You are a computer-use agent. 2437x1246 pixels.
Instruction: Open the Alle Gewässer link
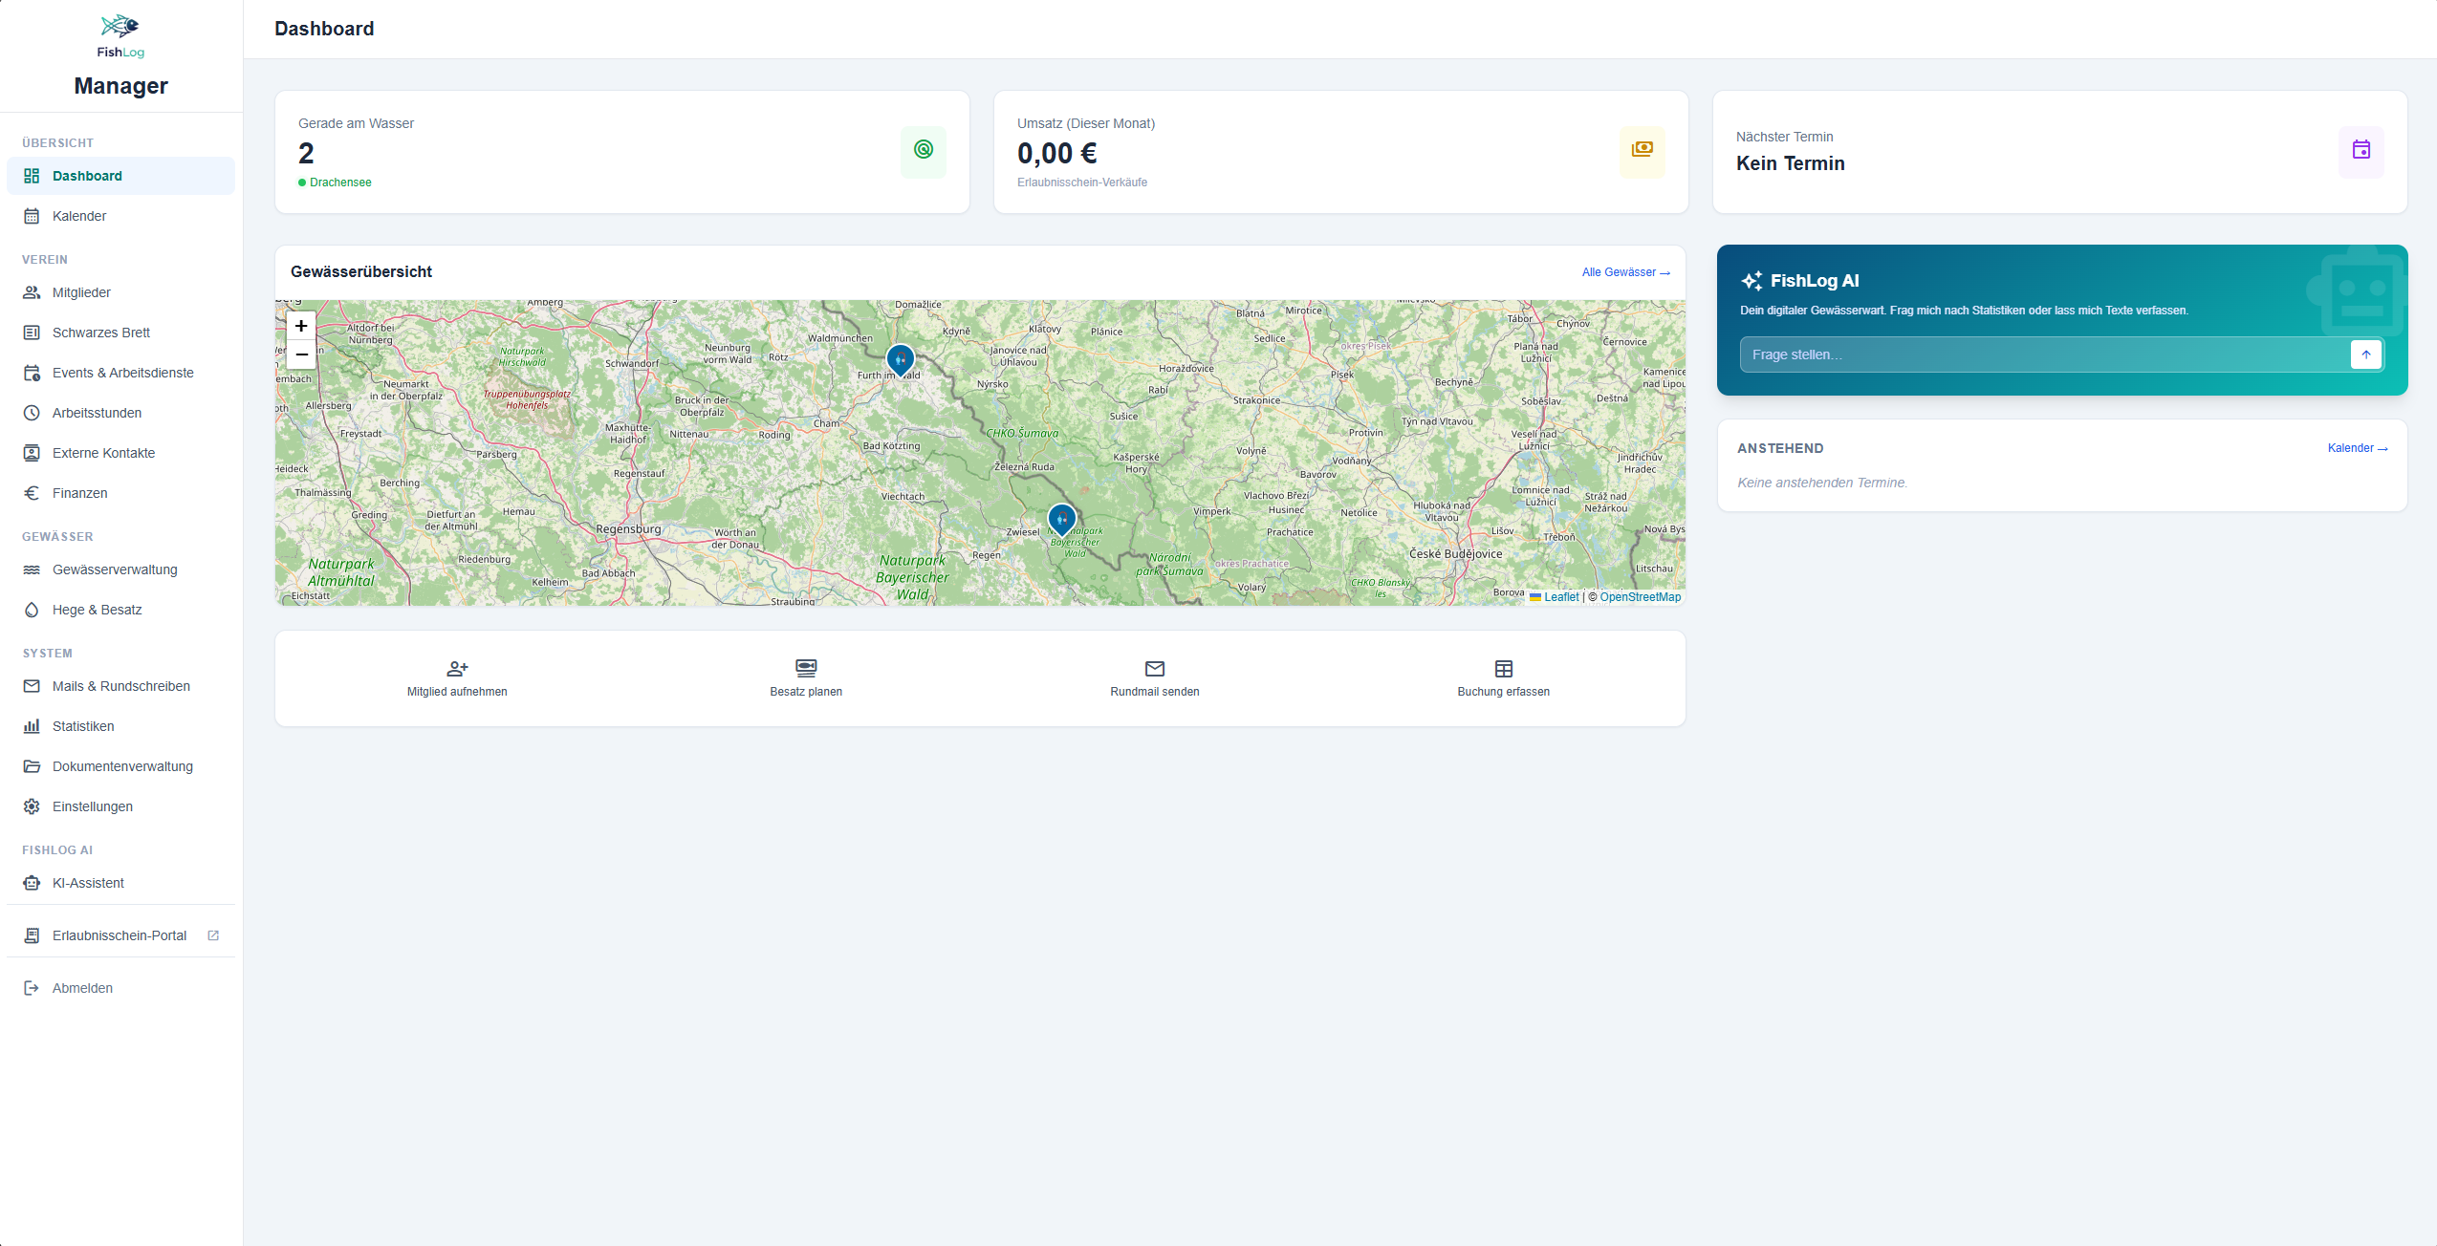tap(1626, 272)
